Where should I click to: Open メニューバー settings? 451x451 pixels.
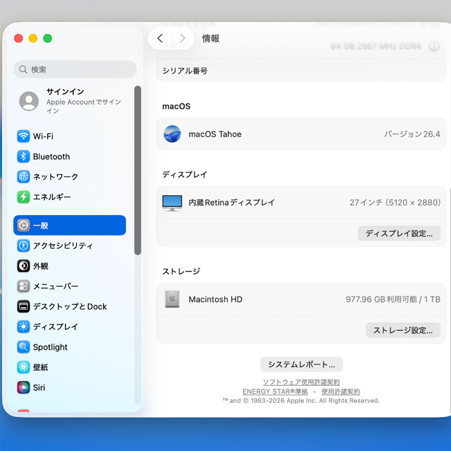point(55,287)
